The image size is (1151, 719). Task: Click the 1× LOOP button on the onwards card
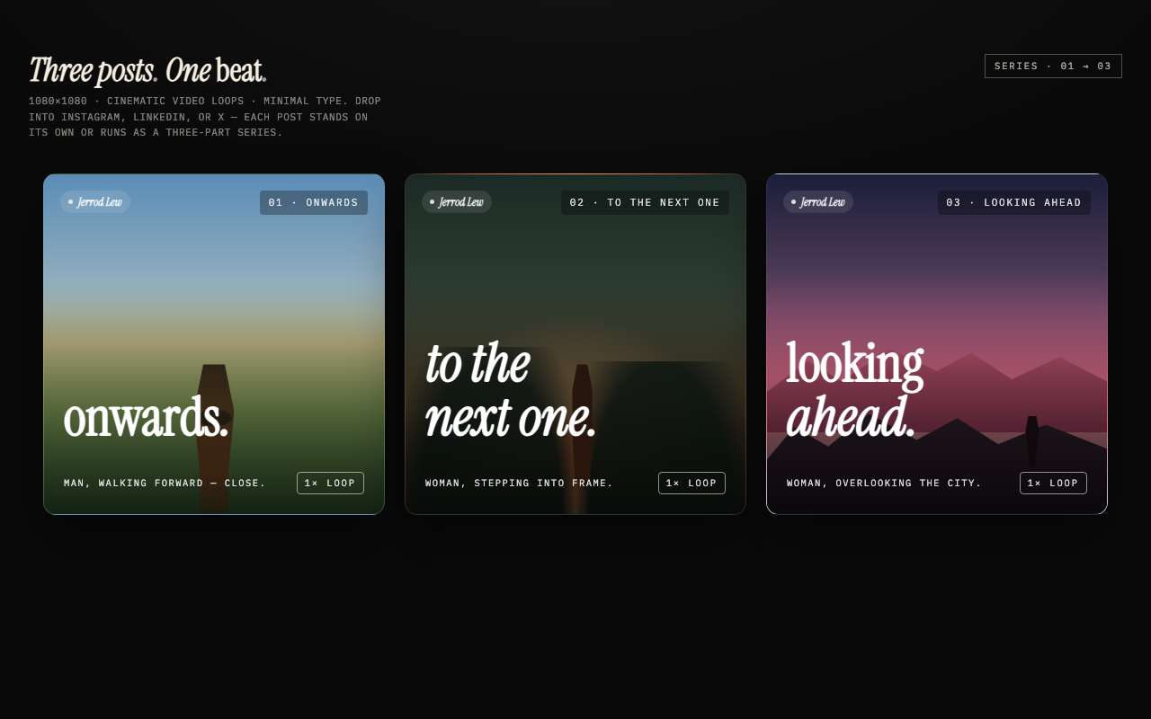click(330, 483)
